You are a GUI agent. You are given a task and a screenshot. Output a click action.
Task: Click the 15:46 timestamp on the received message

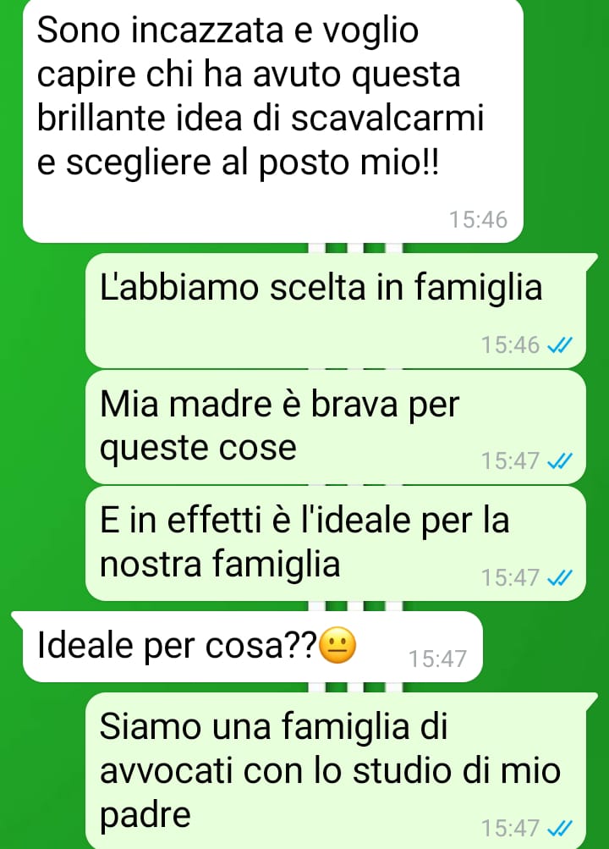click(478, 220)
